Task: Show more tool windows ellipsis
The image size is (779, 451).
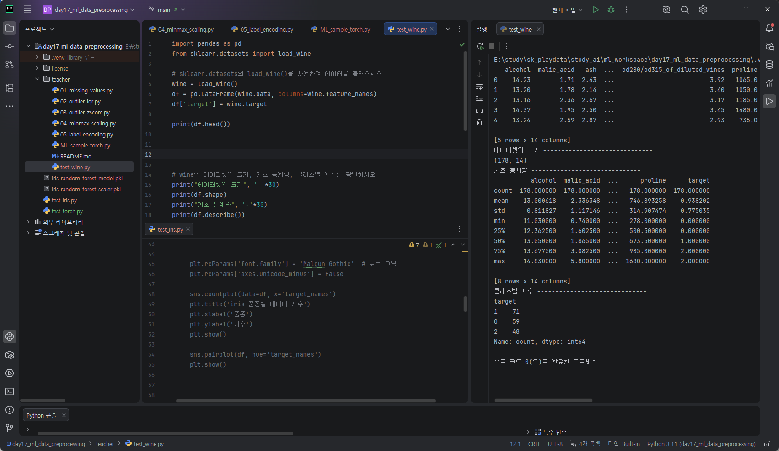Action: 10,106
